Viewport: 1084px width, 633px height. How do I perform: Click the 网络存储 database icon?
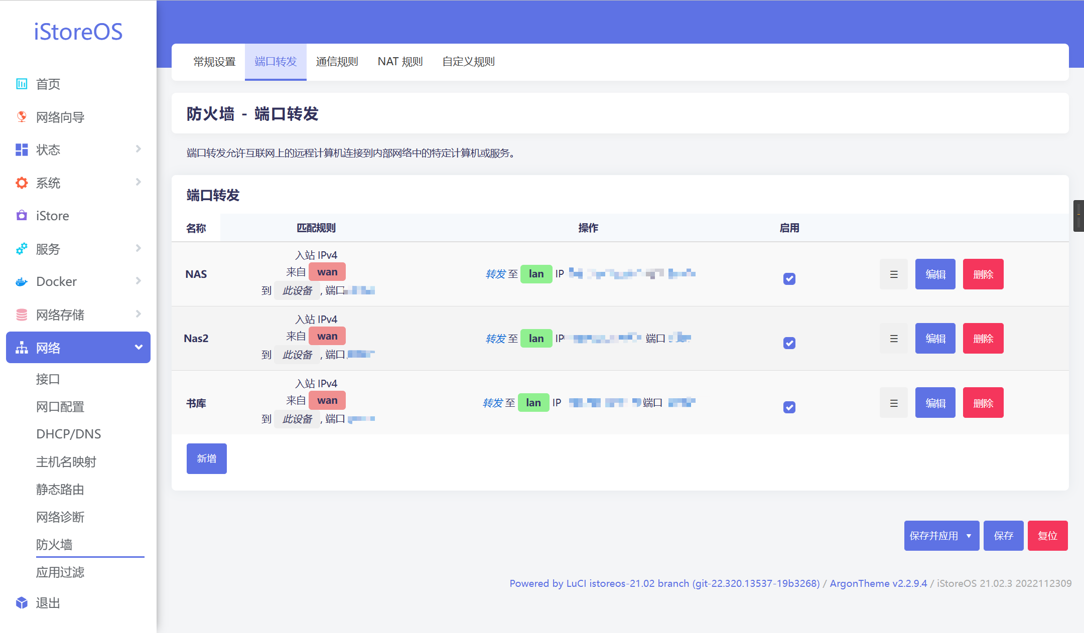click(22, 314)
